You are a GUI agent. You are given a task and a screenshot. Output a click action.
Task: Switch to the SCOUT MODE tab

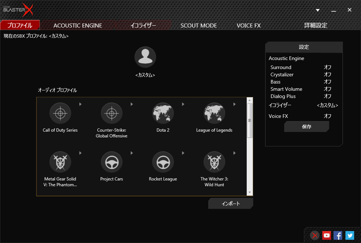199,25
